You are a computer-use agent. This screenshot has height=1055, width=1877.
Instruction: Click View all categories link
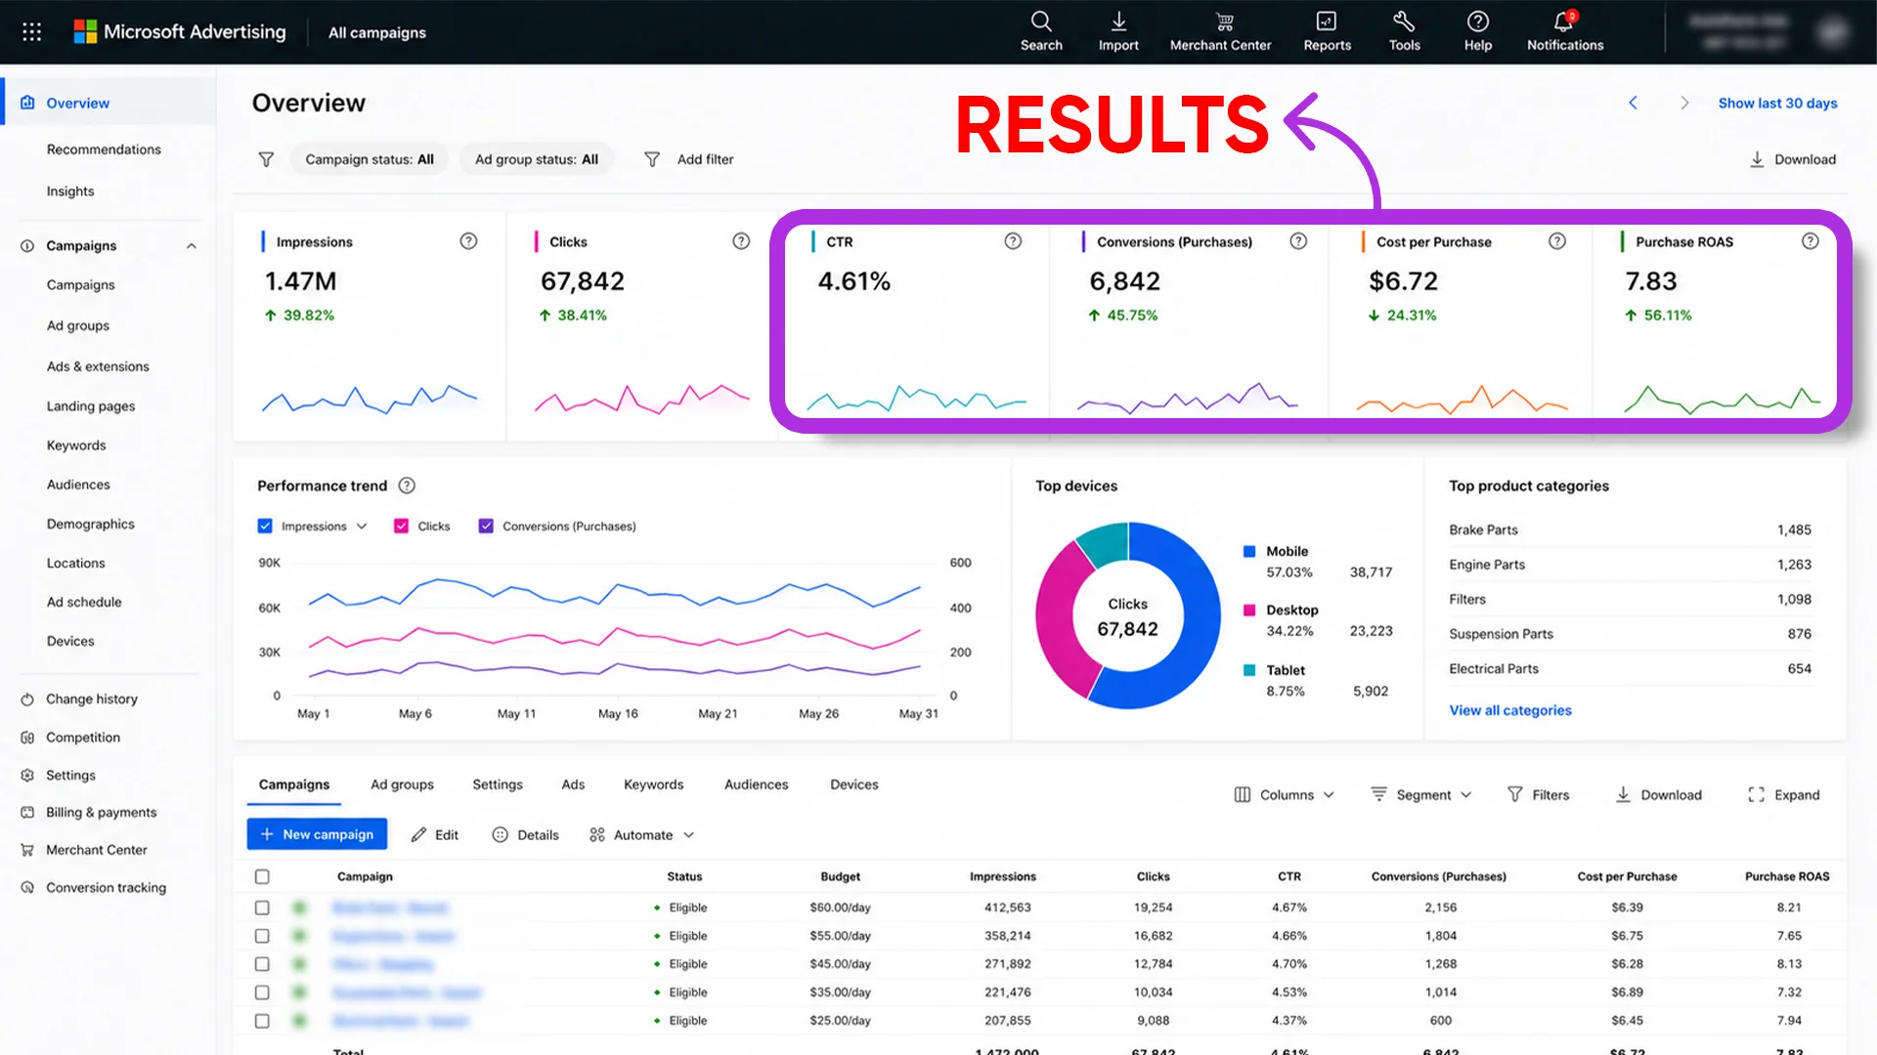point(1510,710)
